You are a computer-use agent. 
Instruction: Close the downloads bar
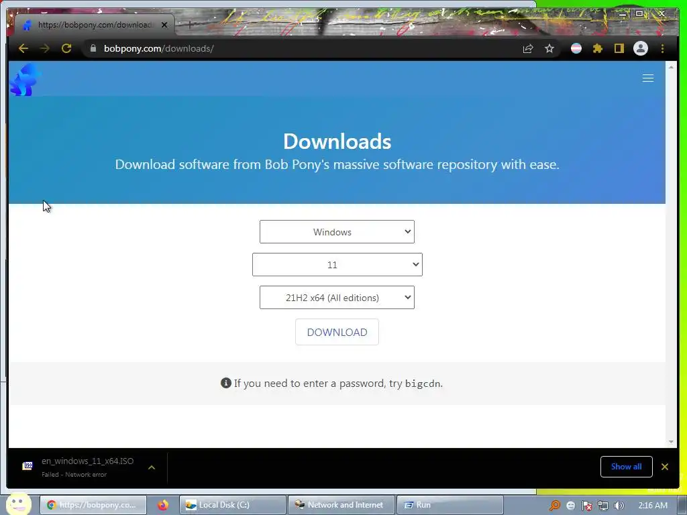pos(665,467)
